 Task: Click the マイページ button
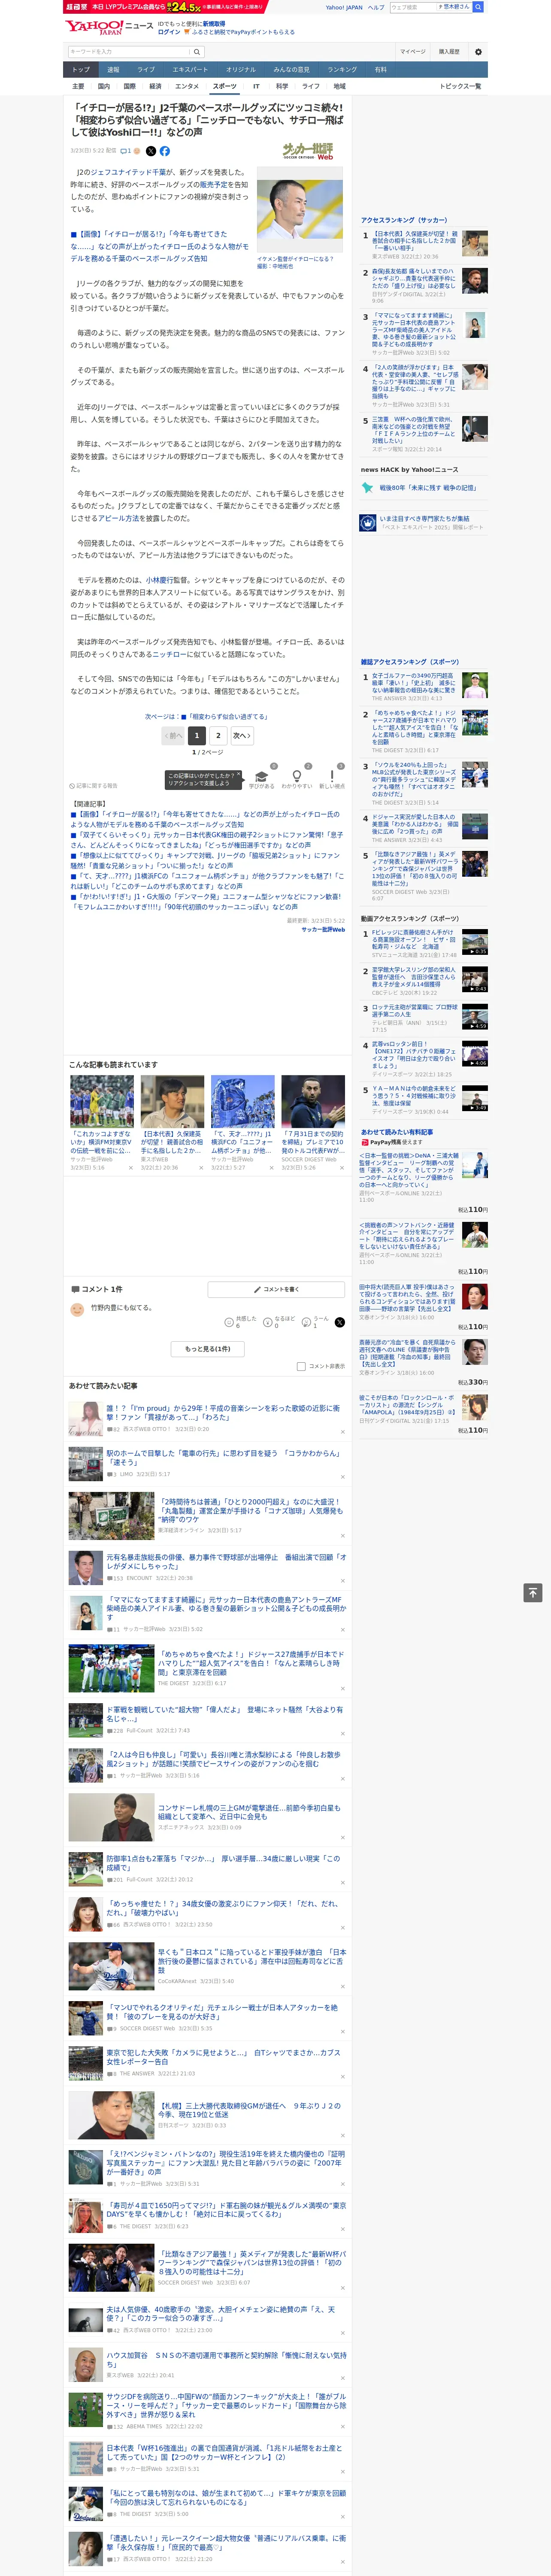pos(413,51)
